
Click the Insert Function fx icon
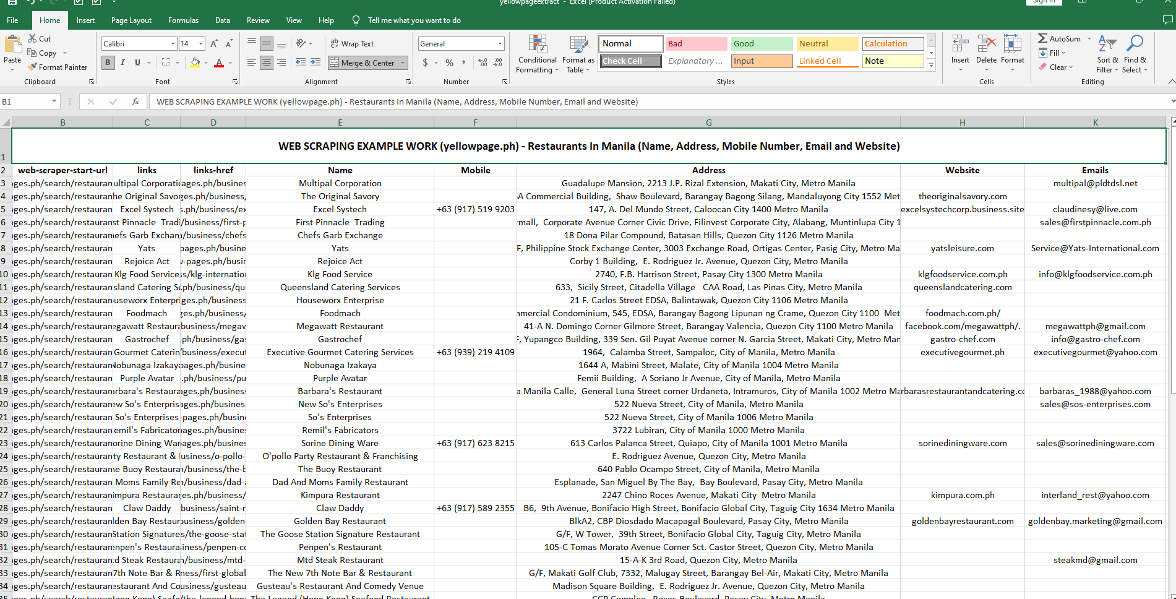coord(135,101)
